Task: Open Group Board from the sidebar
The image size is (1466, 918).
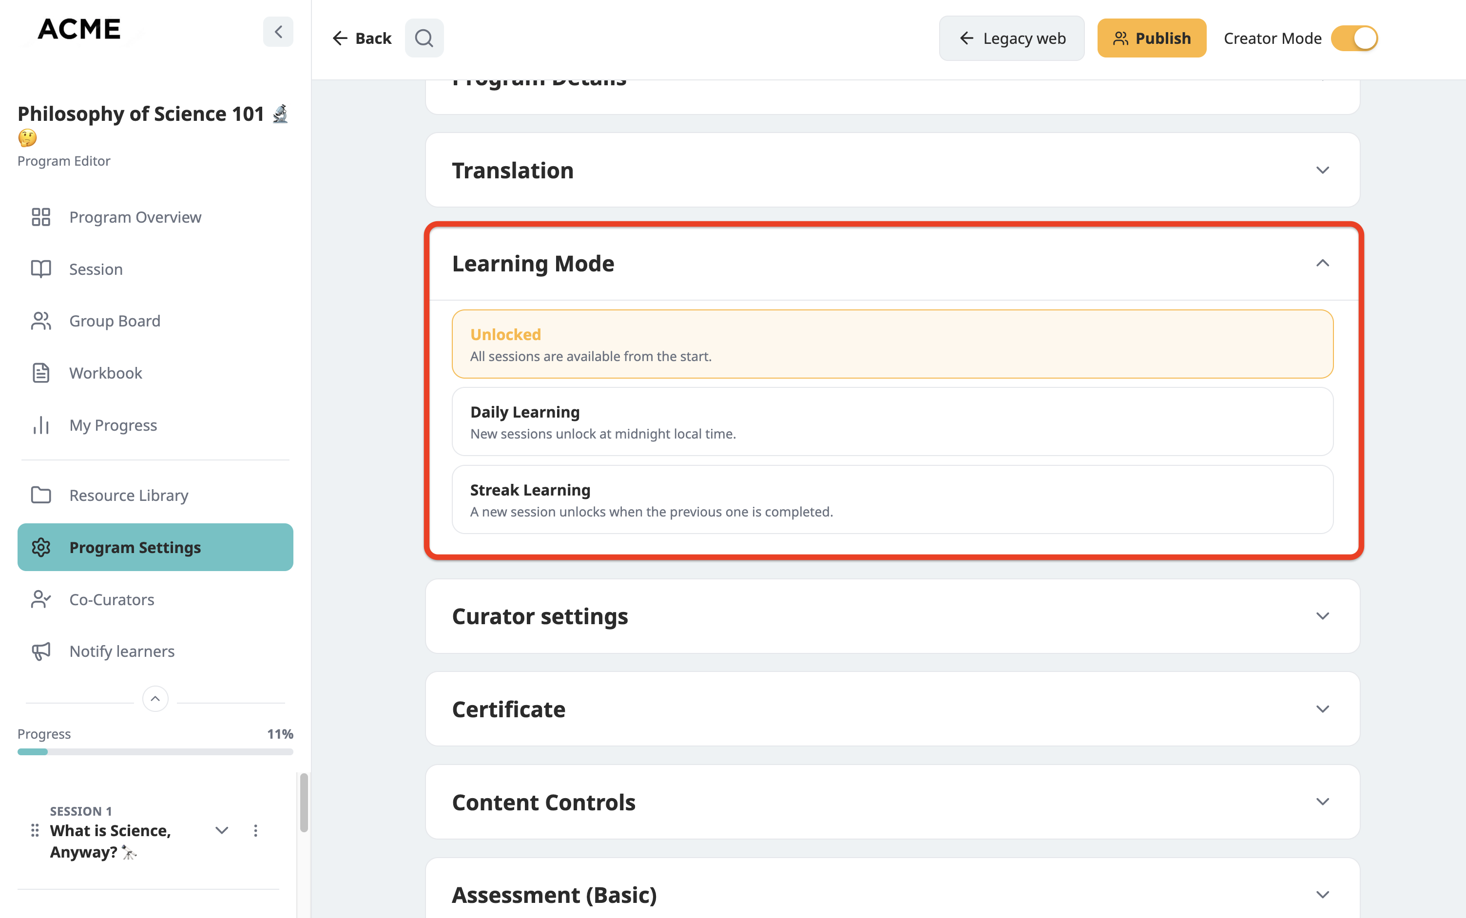Action: tap(155, 321)
